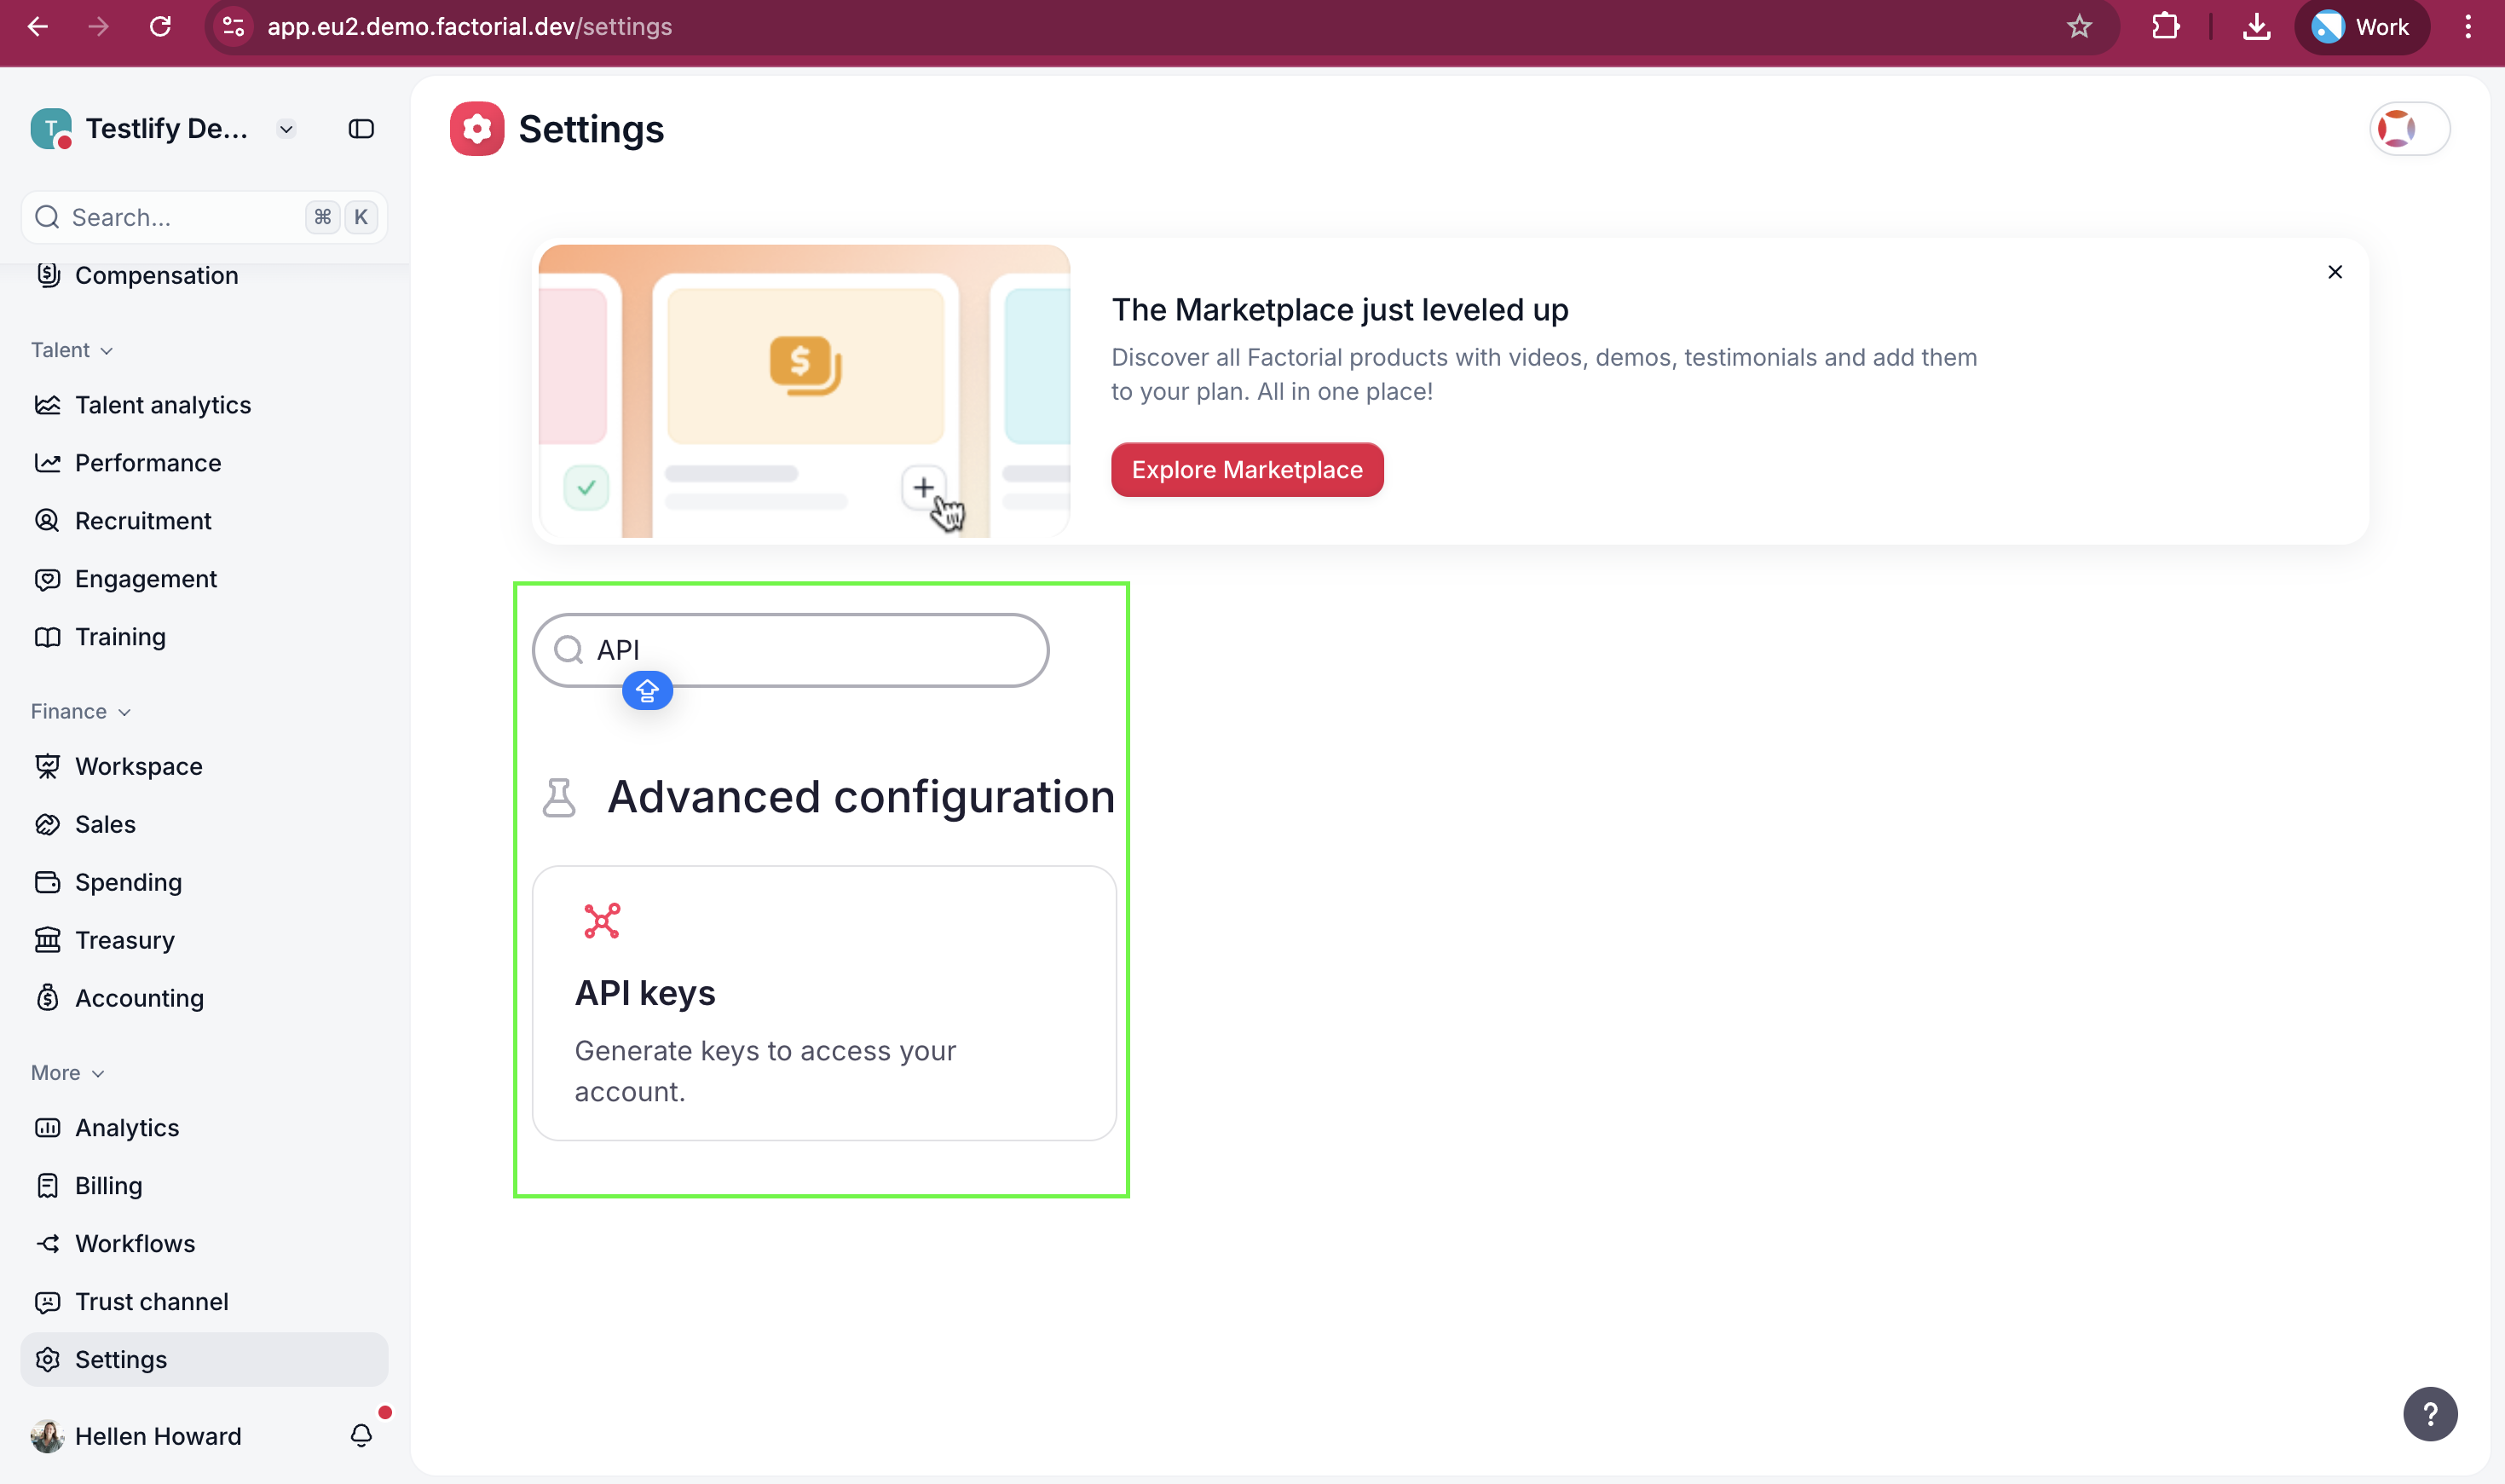
Task: Click the Settings gear icon in sidebar
Action: click(47, 1359)
